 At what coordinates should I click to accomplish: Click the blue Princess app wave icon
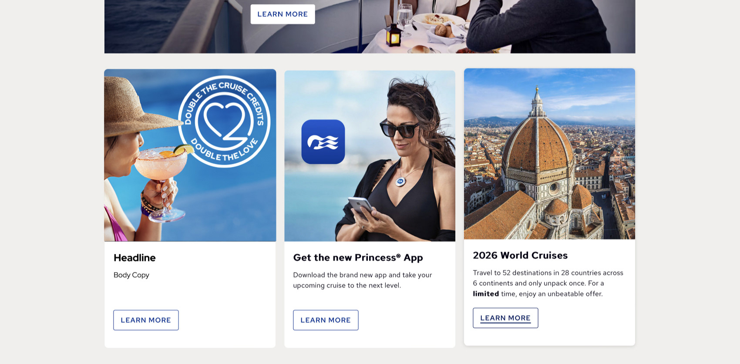click(x=323, y=142)
